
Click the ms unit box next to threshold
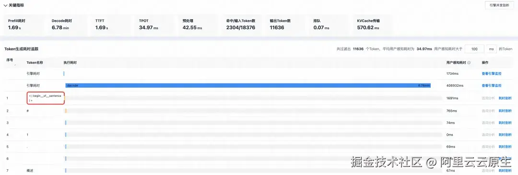(491, 49)
